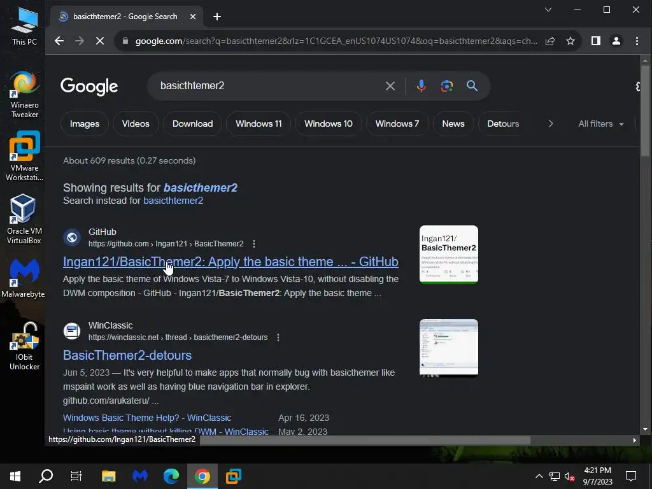This screenshot has height=489, width=652.
Task: Open more options for WinClassic result
Action: point(278,337)
